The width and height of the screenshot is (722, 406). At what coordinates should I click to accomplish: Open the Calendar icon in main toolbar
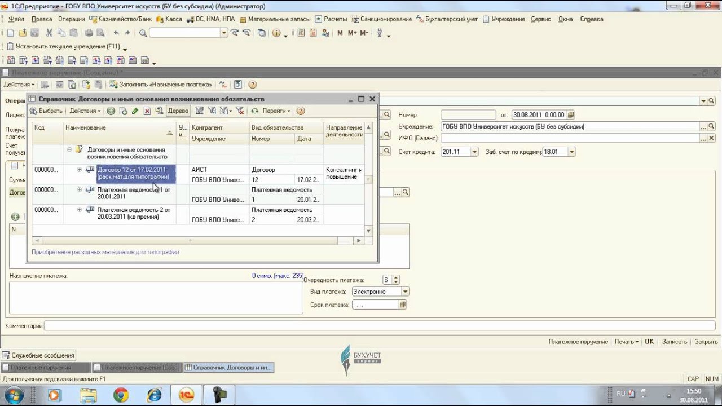click(312, 33)
